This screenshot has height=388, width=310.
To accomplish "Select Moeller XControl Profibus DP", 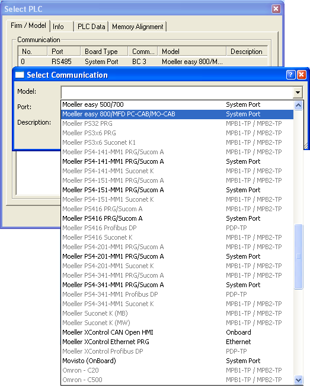I will pos(177,351).
